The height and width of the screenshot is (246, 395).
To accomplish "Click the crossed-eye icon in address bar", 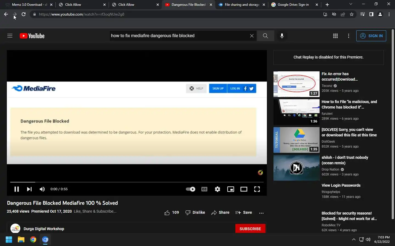I will [x=334, y=14].
